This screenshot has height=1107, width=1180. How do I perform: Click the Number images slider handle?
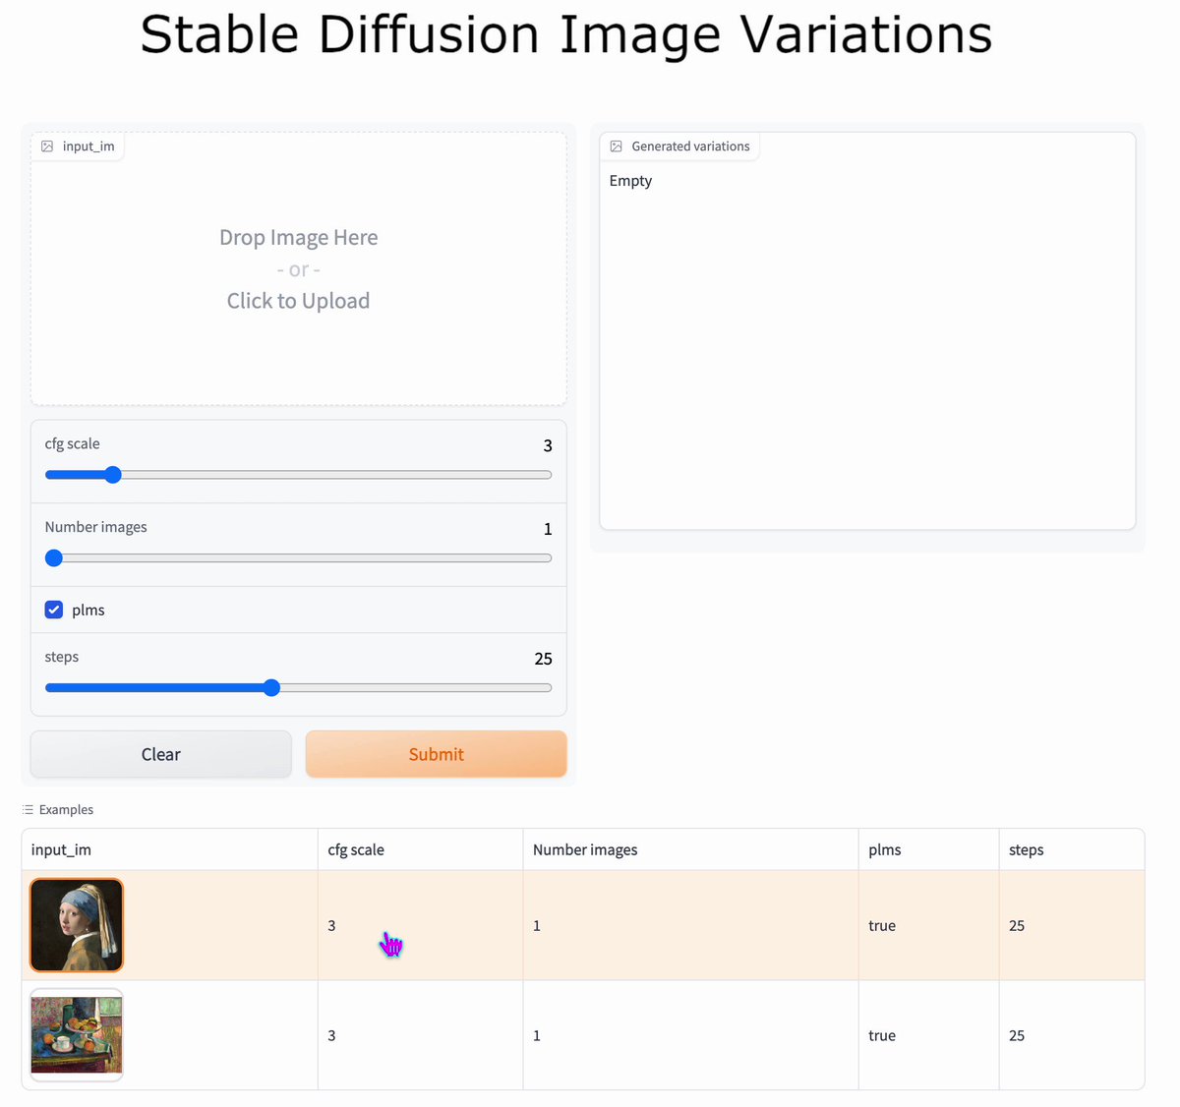[53, 557]
